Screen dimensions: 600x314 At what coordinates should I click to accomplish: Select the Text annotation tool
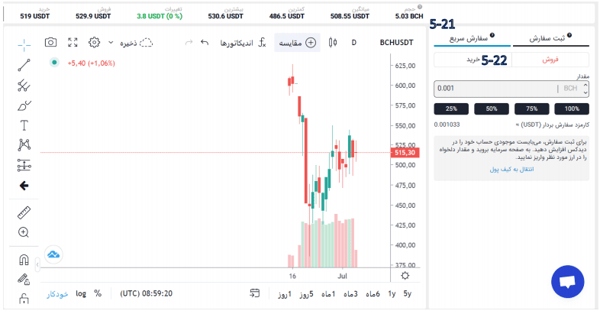(24, 125)
